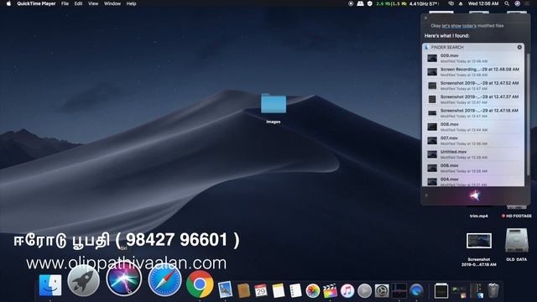Click Spotlight search magnifier in menu bar
The width and height of the screenshot is (537, 302).
coord(507,3)
